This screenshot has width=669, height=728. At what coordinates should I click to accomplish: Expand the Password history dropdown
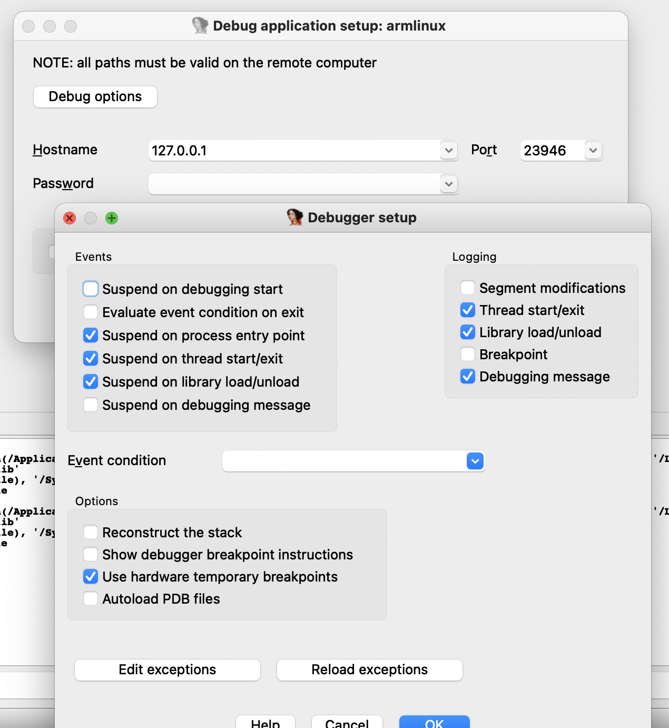[448, 184]
